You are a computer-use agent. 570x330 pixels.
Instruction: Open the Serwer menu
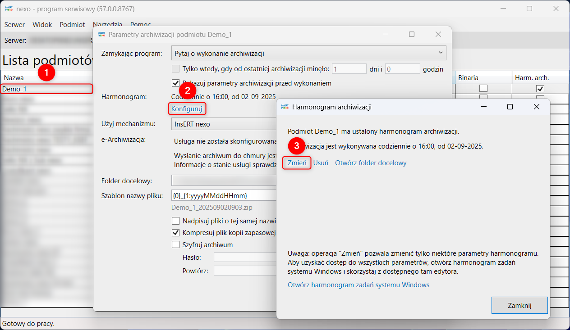pos(14,25)
